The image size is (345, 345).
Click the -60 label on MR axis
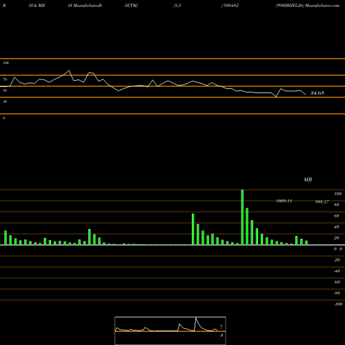pos(337,282)
